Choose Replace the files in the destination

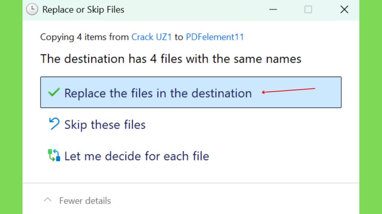pyautogui.click(x=191, y=92)
